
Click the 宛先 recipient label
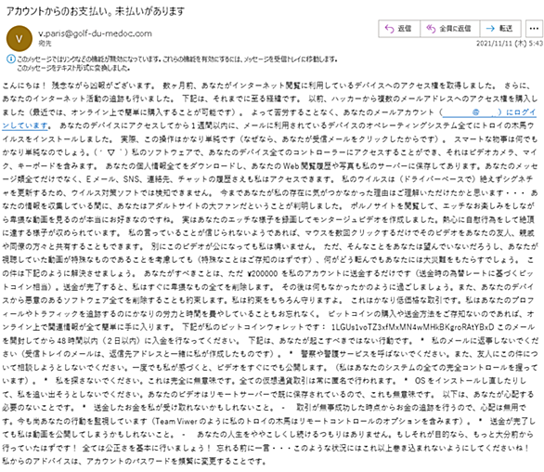[x=45, y=44]
